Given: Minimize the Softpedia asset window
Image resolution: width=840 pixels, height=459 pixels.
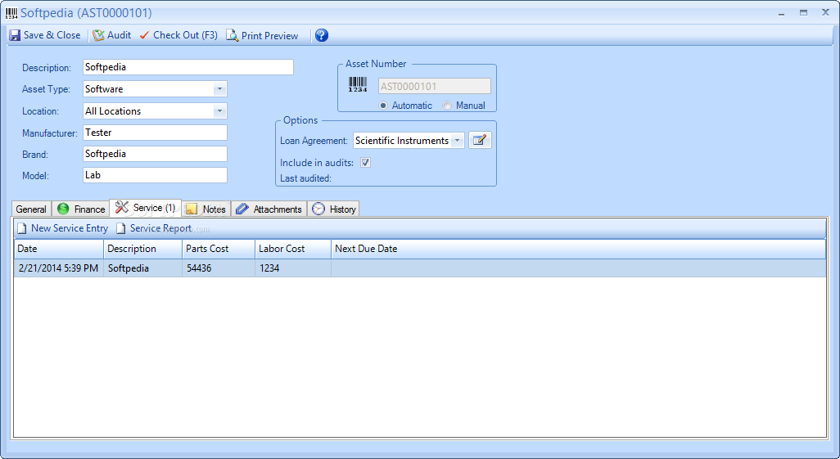Looking at the screenshot, I should (782, 13).
